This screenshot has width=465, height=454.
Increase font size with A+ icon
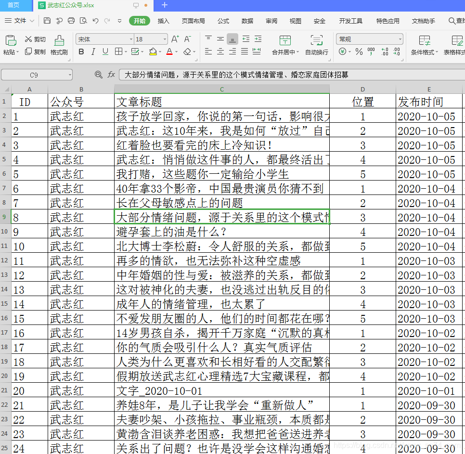coord(175,39)
